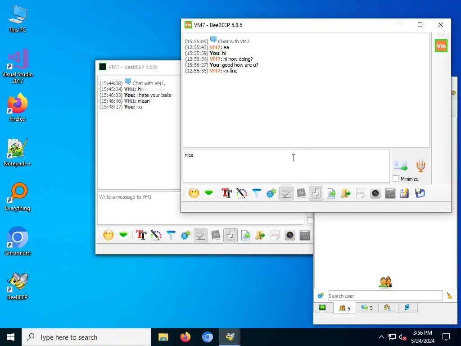Open the settings gear in VM1 toolbar
Screen dimensions: 461x346
pos(185,235)
